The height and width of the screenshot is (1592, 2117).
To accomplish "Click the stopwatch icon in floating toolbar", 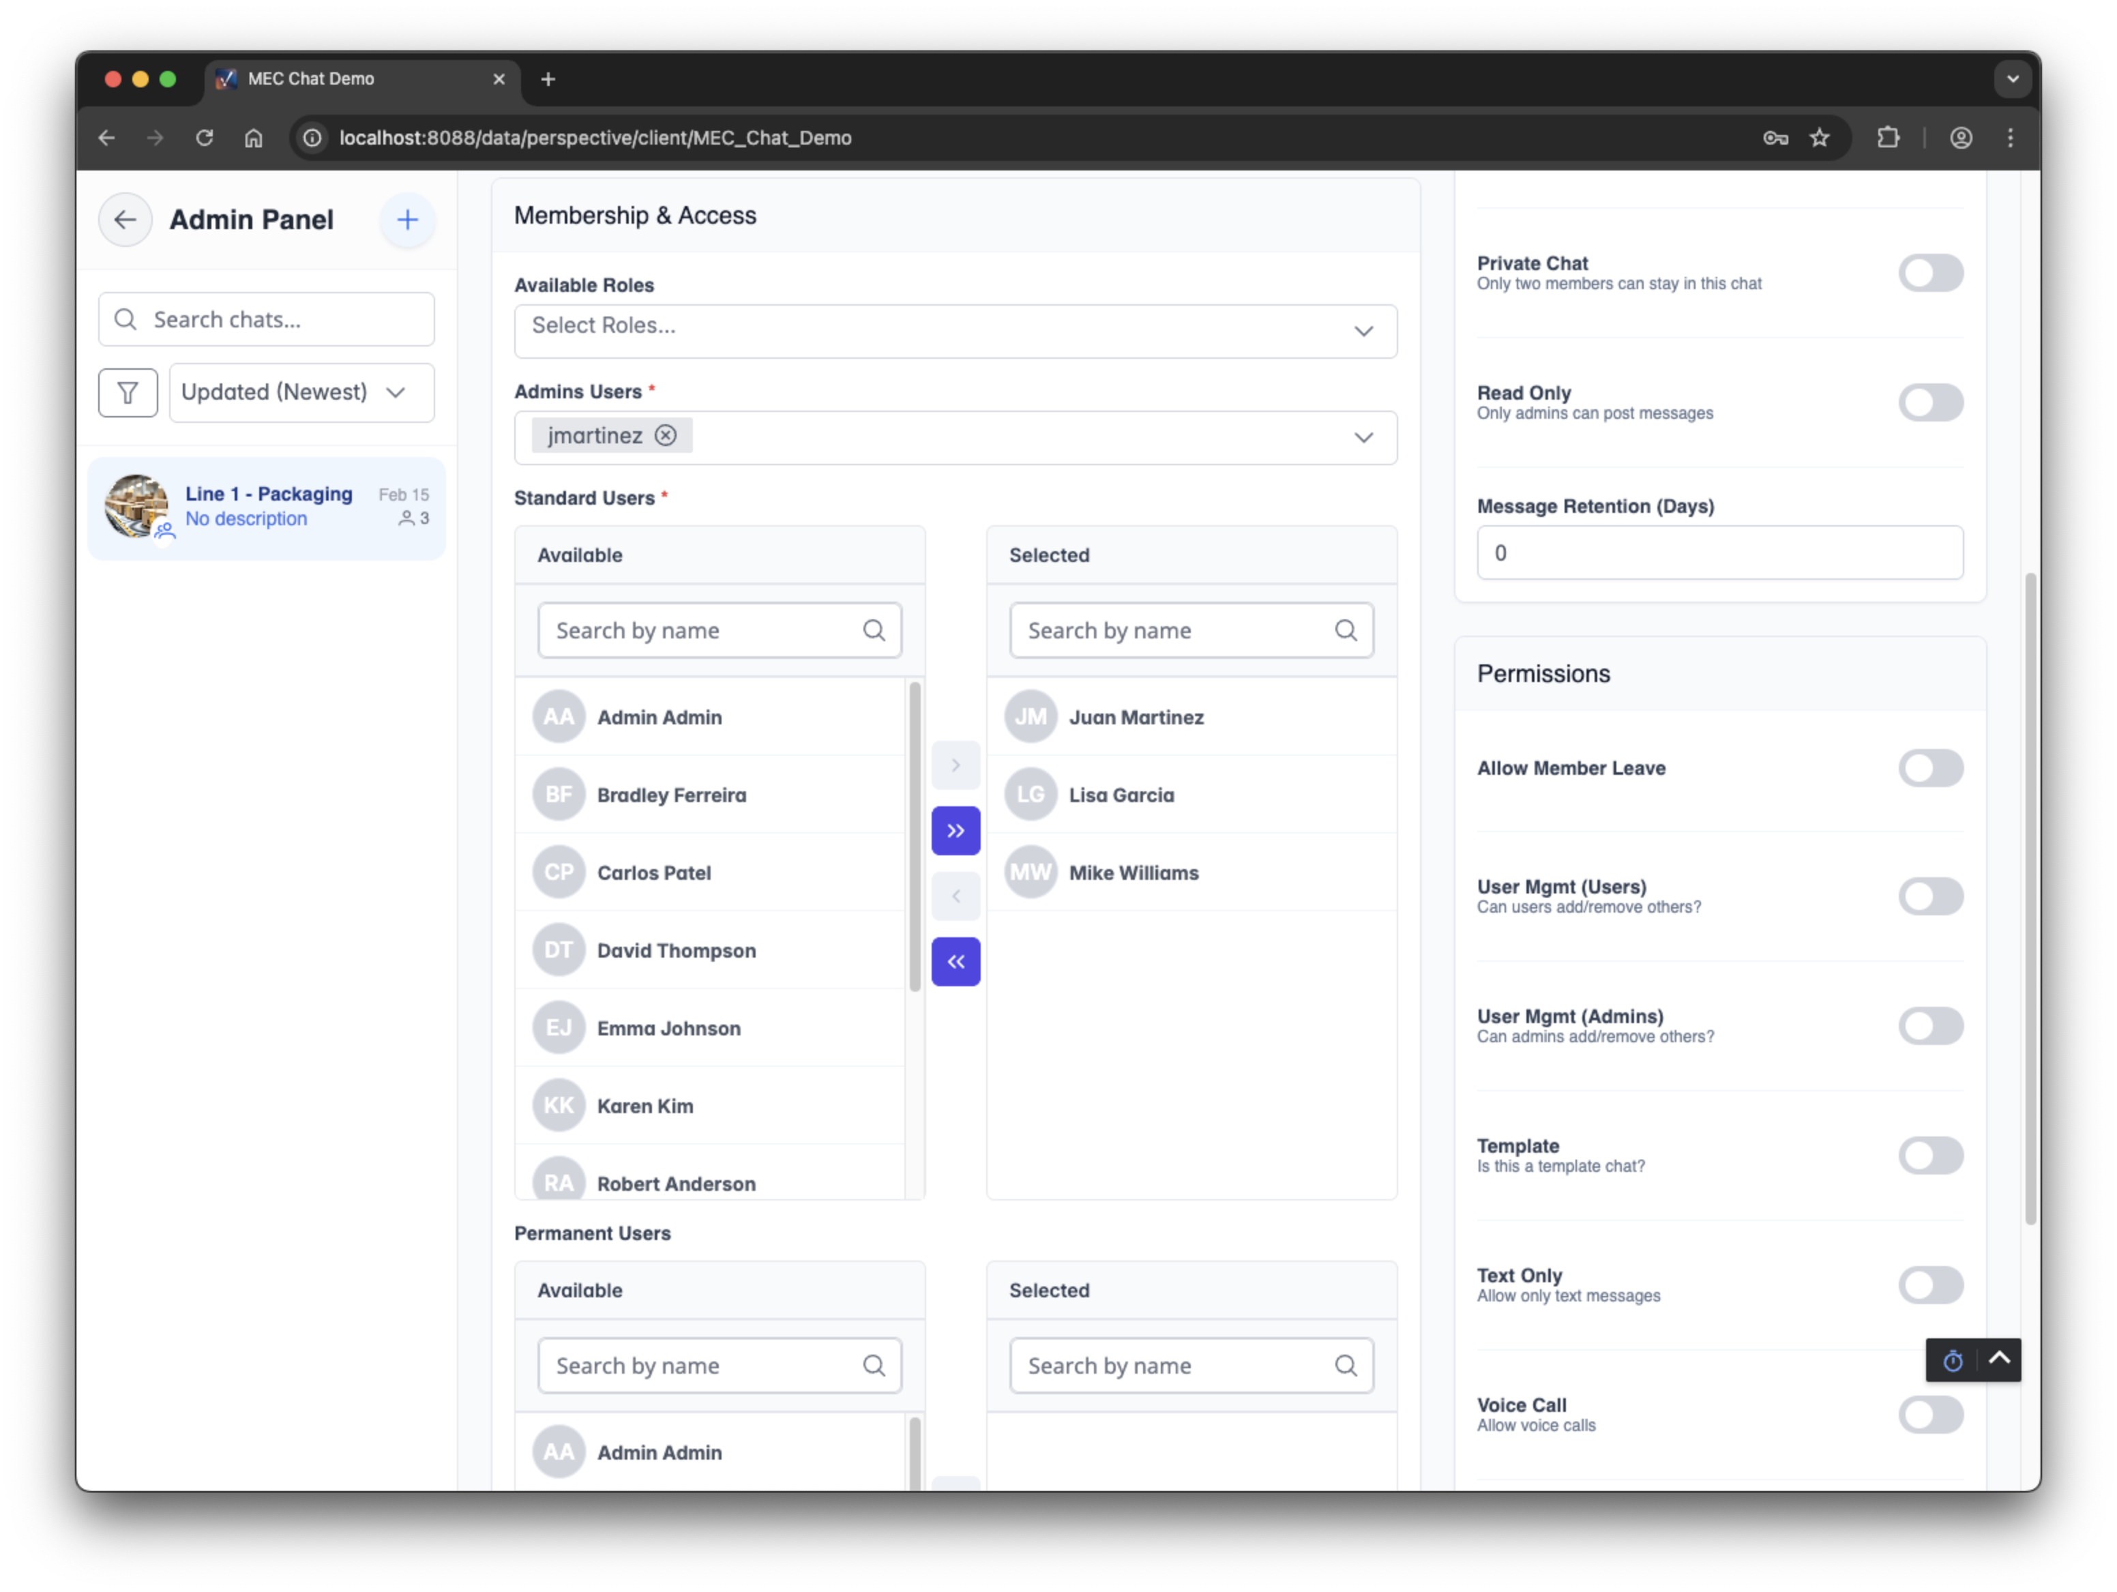I will pyautogui.click(x=1953, y=1360).
